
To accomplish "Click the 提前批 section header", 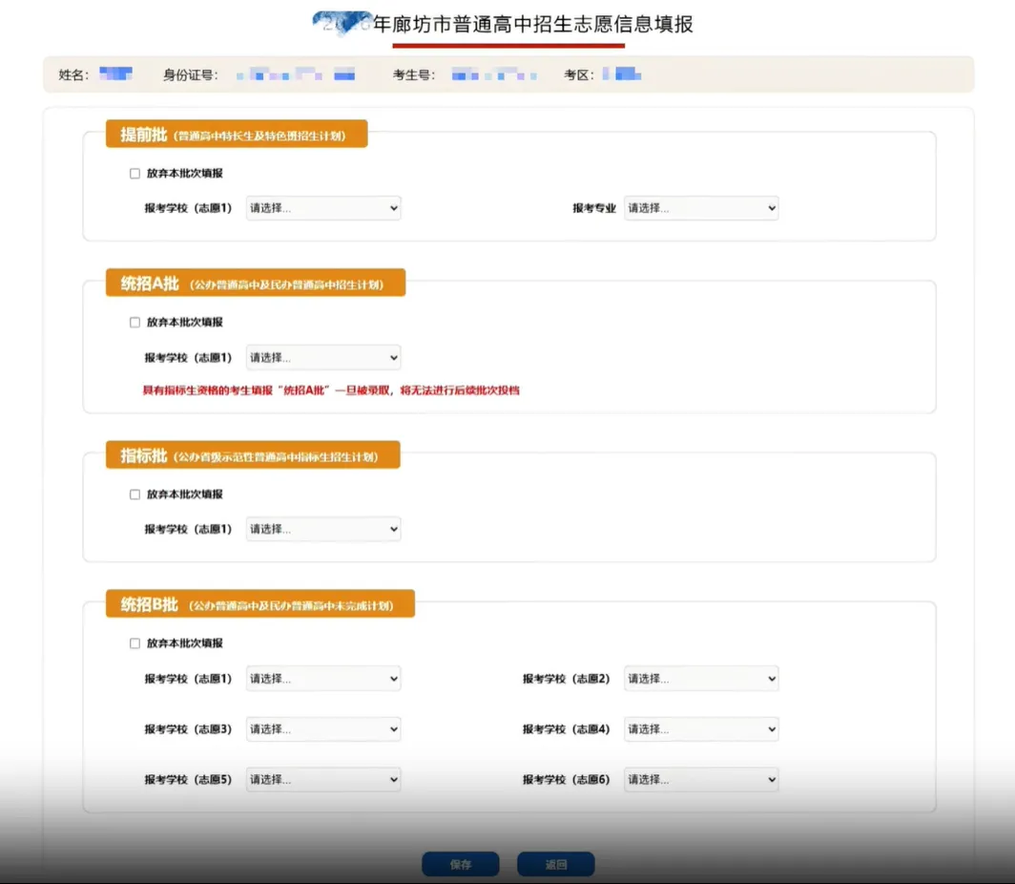I will pyautogui.click(x=237, y=134).
